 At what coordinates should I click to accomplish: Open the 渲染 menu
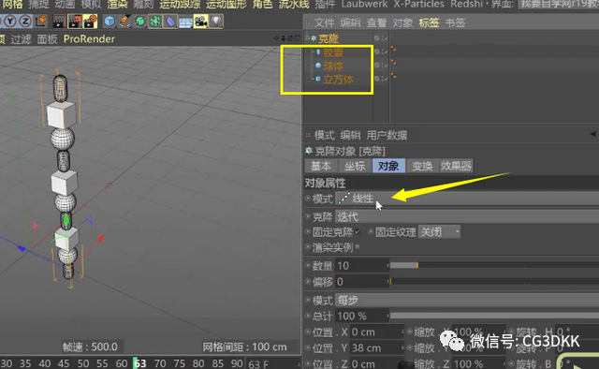pyautogui.click(x=118, y=4)
